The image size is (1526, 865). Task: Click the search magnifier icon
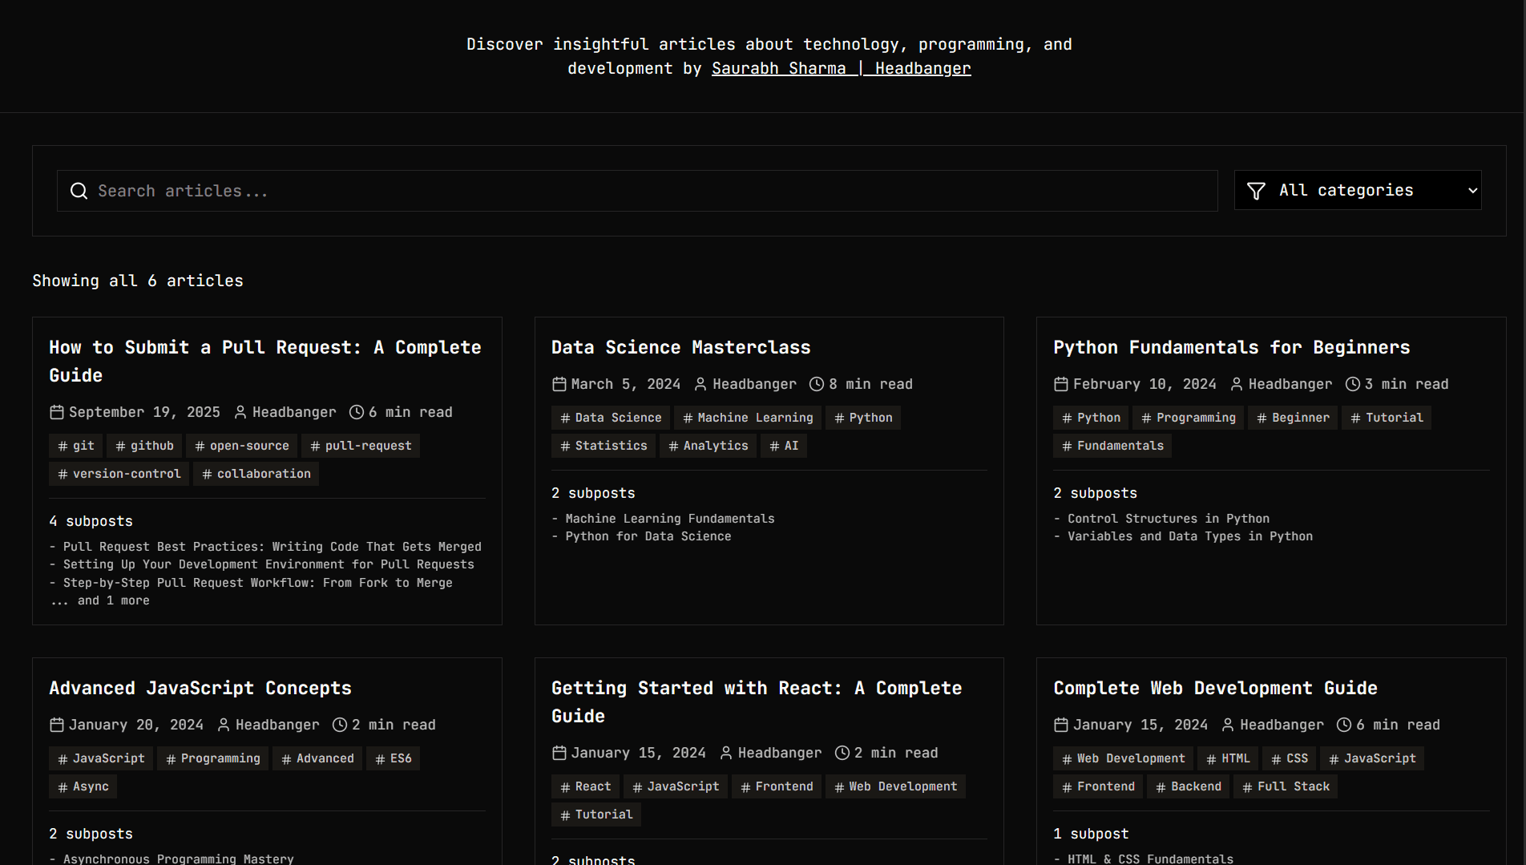79,191
